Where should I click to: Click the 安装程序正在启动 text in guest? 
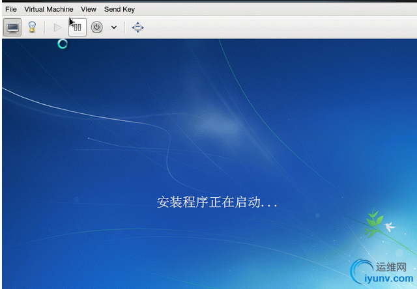click(x=217, y=202)
